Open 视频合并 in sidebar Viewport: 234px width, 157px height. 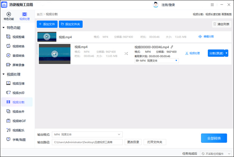pyautogui.click(x=15, y=111)
